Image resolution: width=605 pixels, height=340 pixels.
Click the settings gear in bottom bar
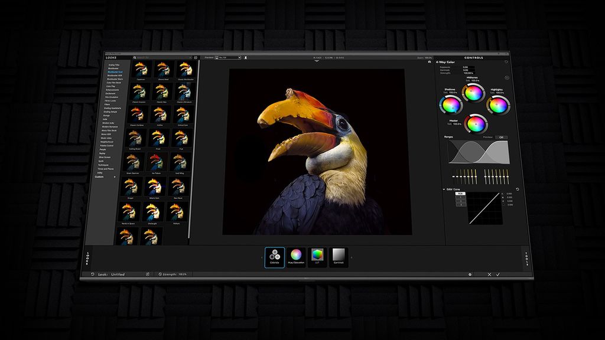pyautogui.click(x=470, y=274)
